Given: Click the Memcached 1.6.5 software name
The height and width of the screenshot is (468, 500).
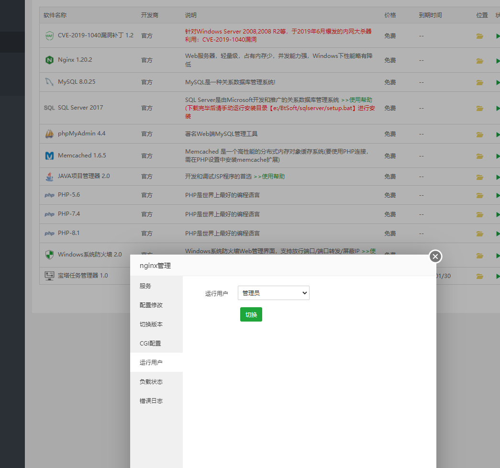Looking at the screenshot, I should pyautogui.click(x=82, y=156).
